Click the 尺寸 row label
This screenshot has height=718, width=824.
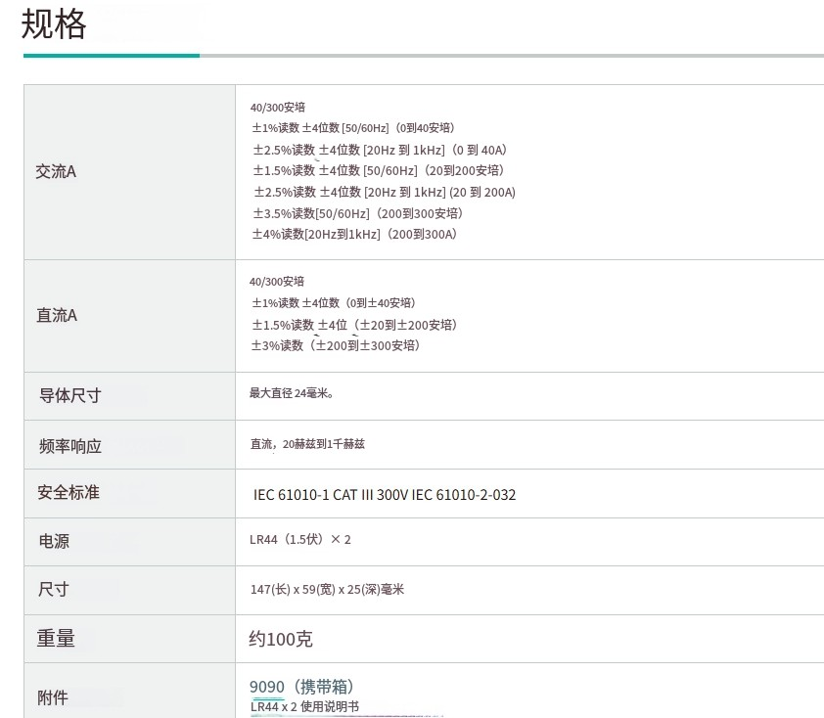(54, 589)
